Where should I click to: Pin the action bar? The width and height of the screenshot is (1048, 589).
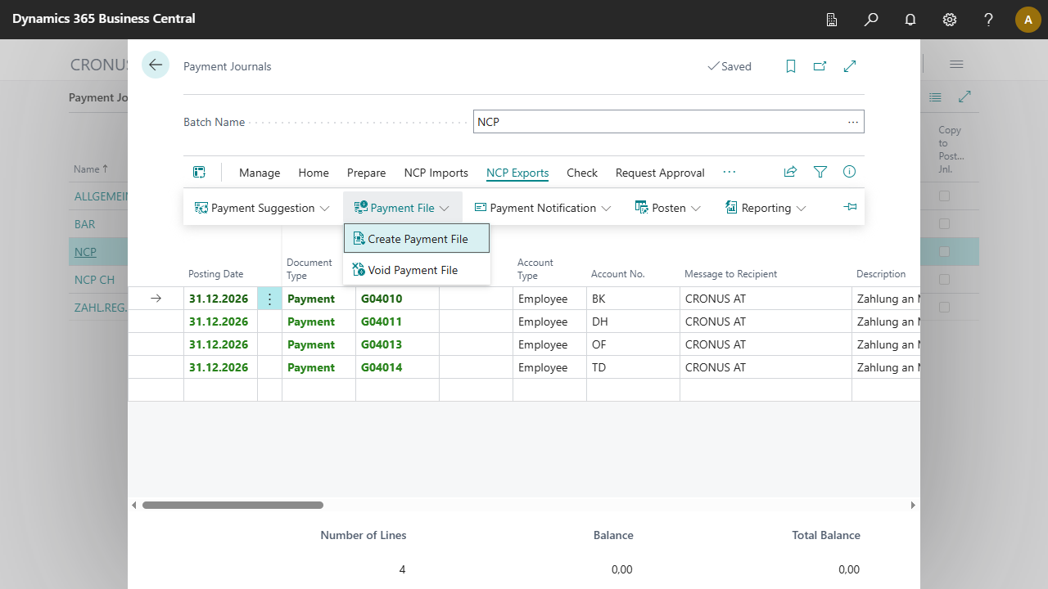(850, 208)
